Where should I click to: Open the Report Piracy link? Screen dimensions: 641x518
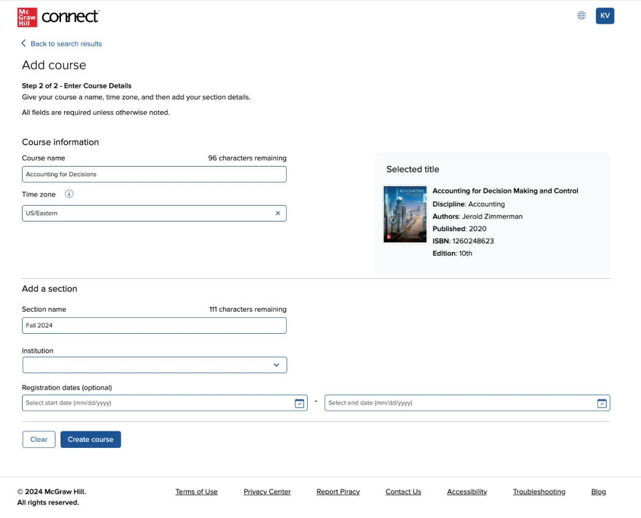coord(338,492)
